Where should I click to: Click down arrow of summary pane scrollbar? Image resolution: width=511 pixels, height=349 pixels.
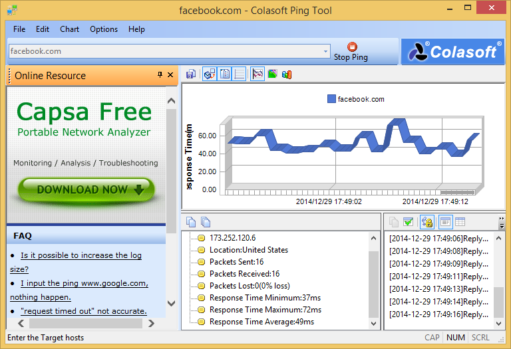coord(373,324)
